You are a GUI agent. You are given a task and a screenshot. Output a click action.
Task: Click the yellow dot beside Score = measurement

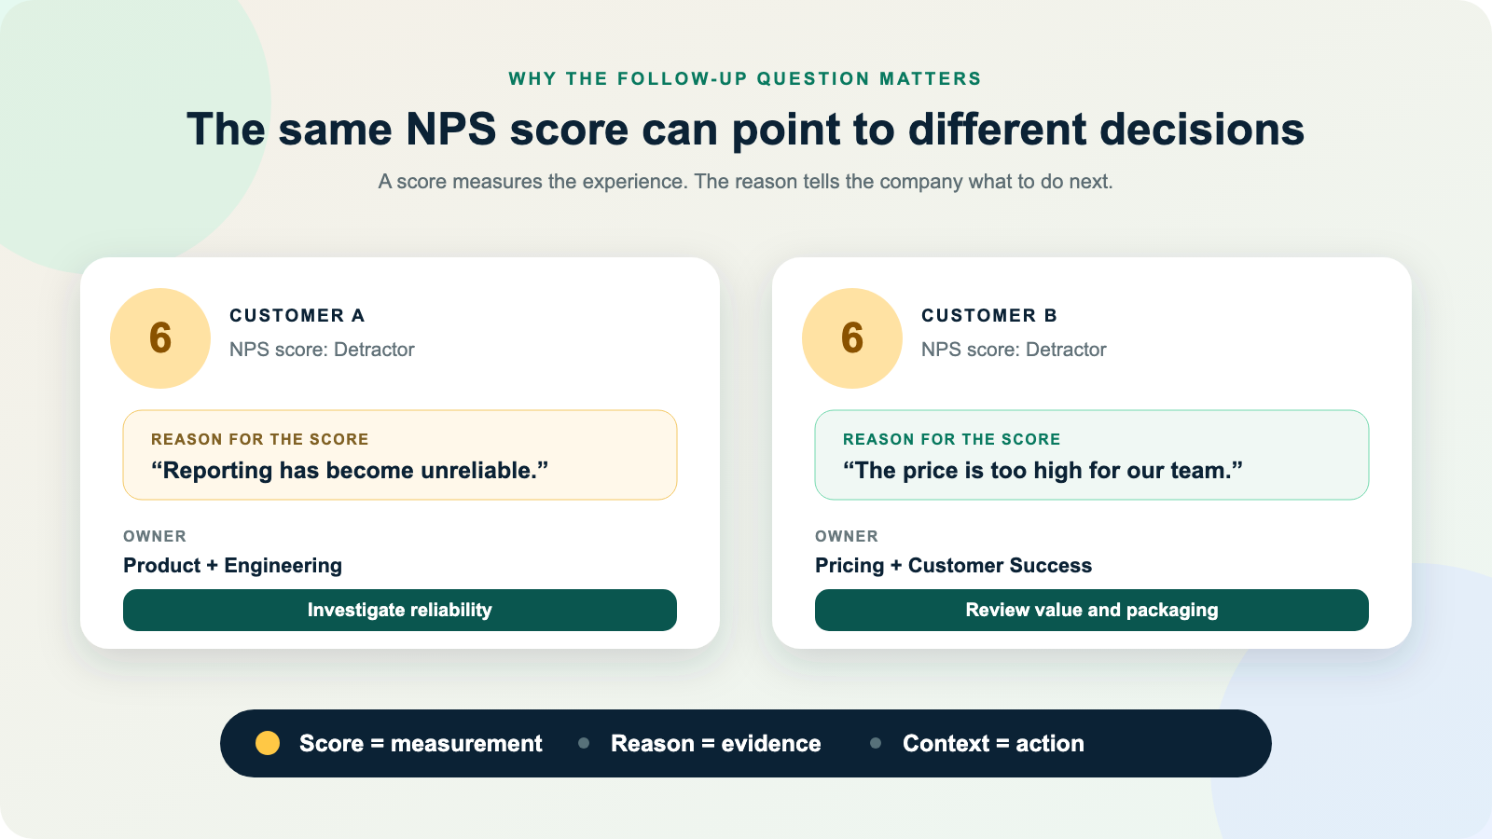[268, 743]
